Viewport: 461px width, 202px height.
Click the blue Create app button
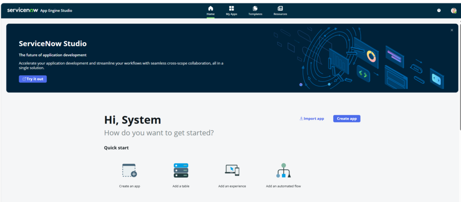tap(347, 119)
